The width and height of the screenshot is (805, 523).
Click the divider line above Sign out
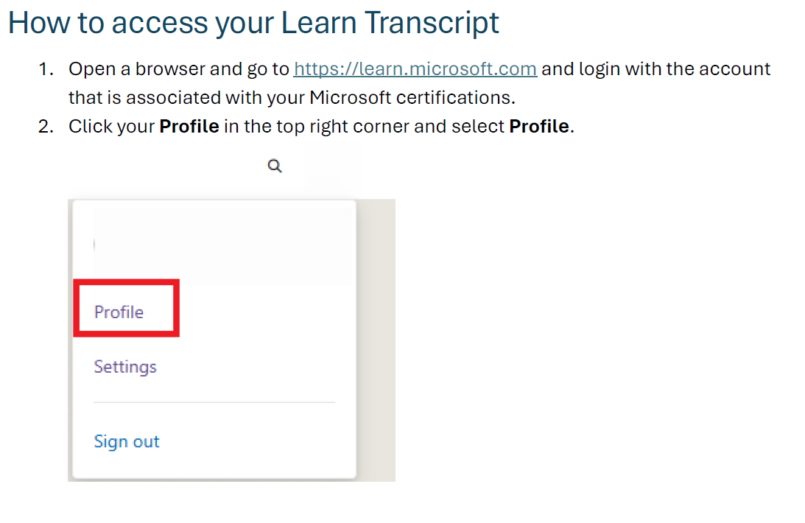(214, 402)
